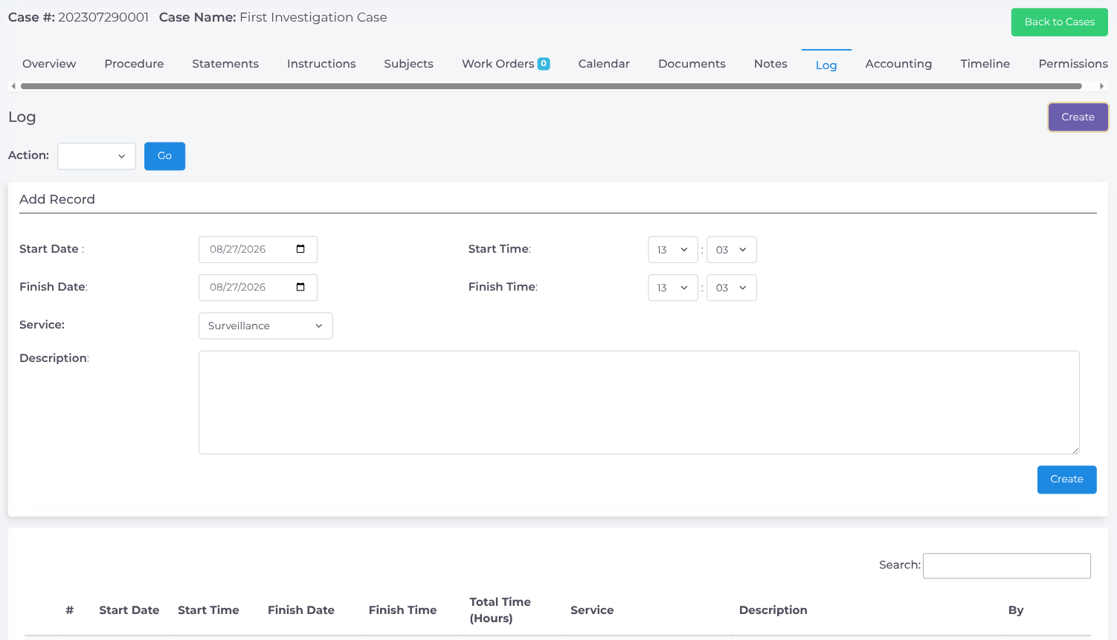Click the Work Orders count badge
Screen dimensions: 1117x640
click(544, 64)
